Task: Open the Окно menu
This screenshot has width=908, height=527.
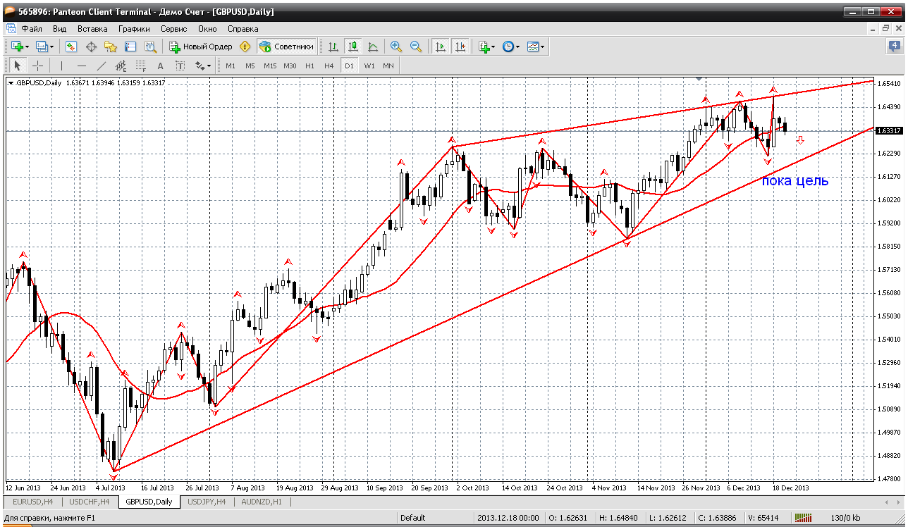Action: pyautogui.click(x=207, y=29)
